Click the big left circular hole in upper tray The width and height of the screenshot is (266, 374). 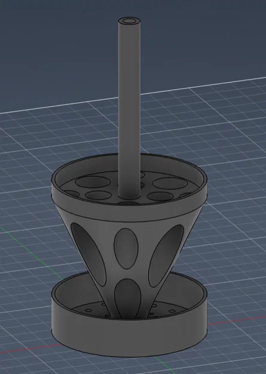tap(93, 182)
